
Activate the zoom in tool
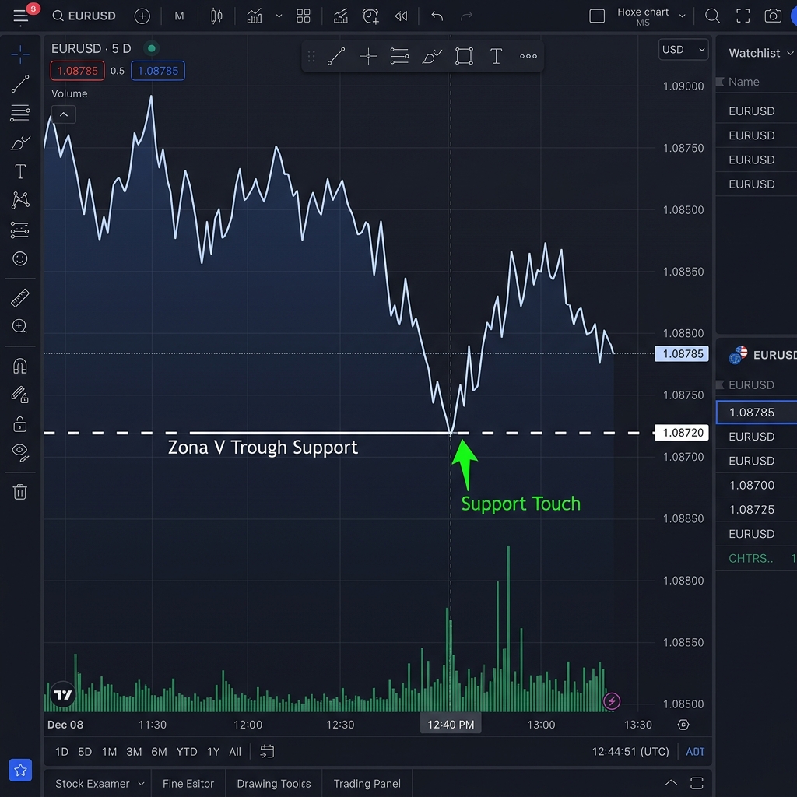[x=20, y=326]
